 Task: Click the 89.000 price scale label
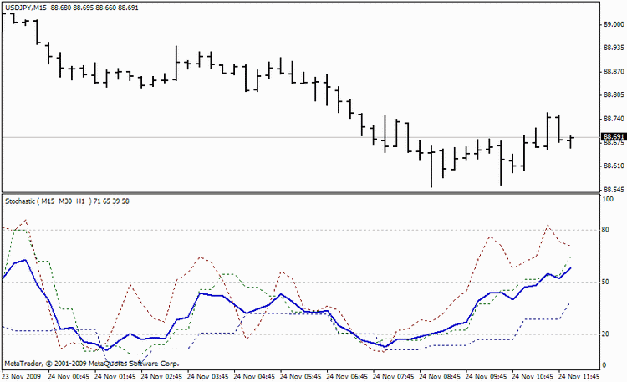[x=614, y=24]
